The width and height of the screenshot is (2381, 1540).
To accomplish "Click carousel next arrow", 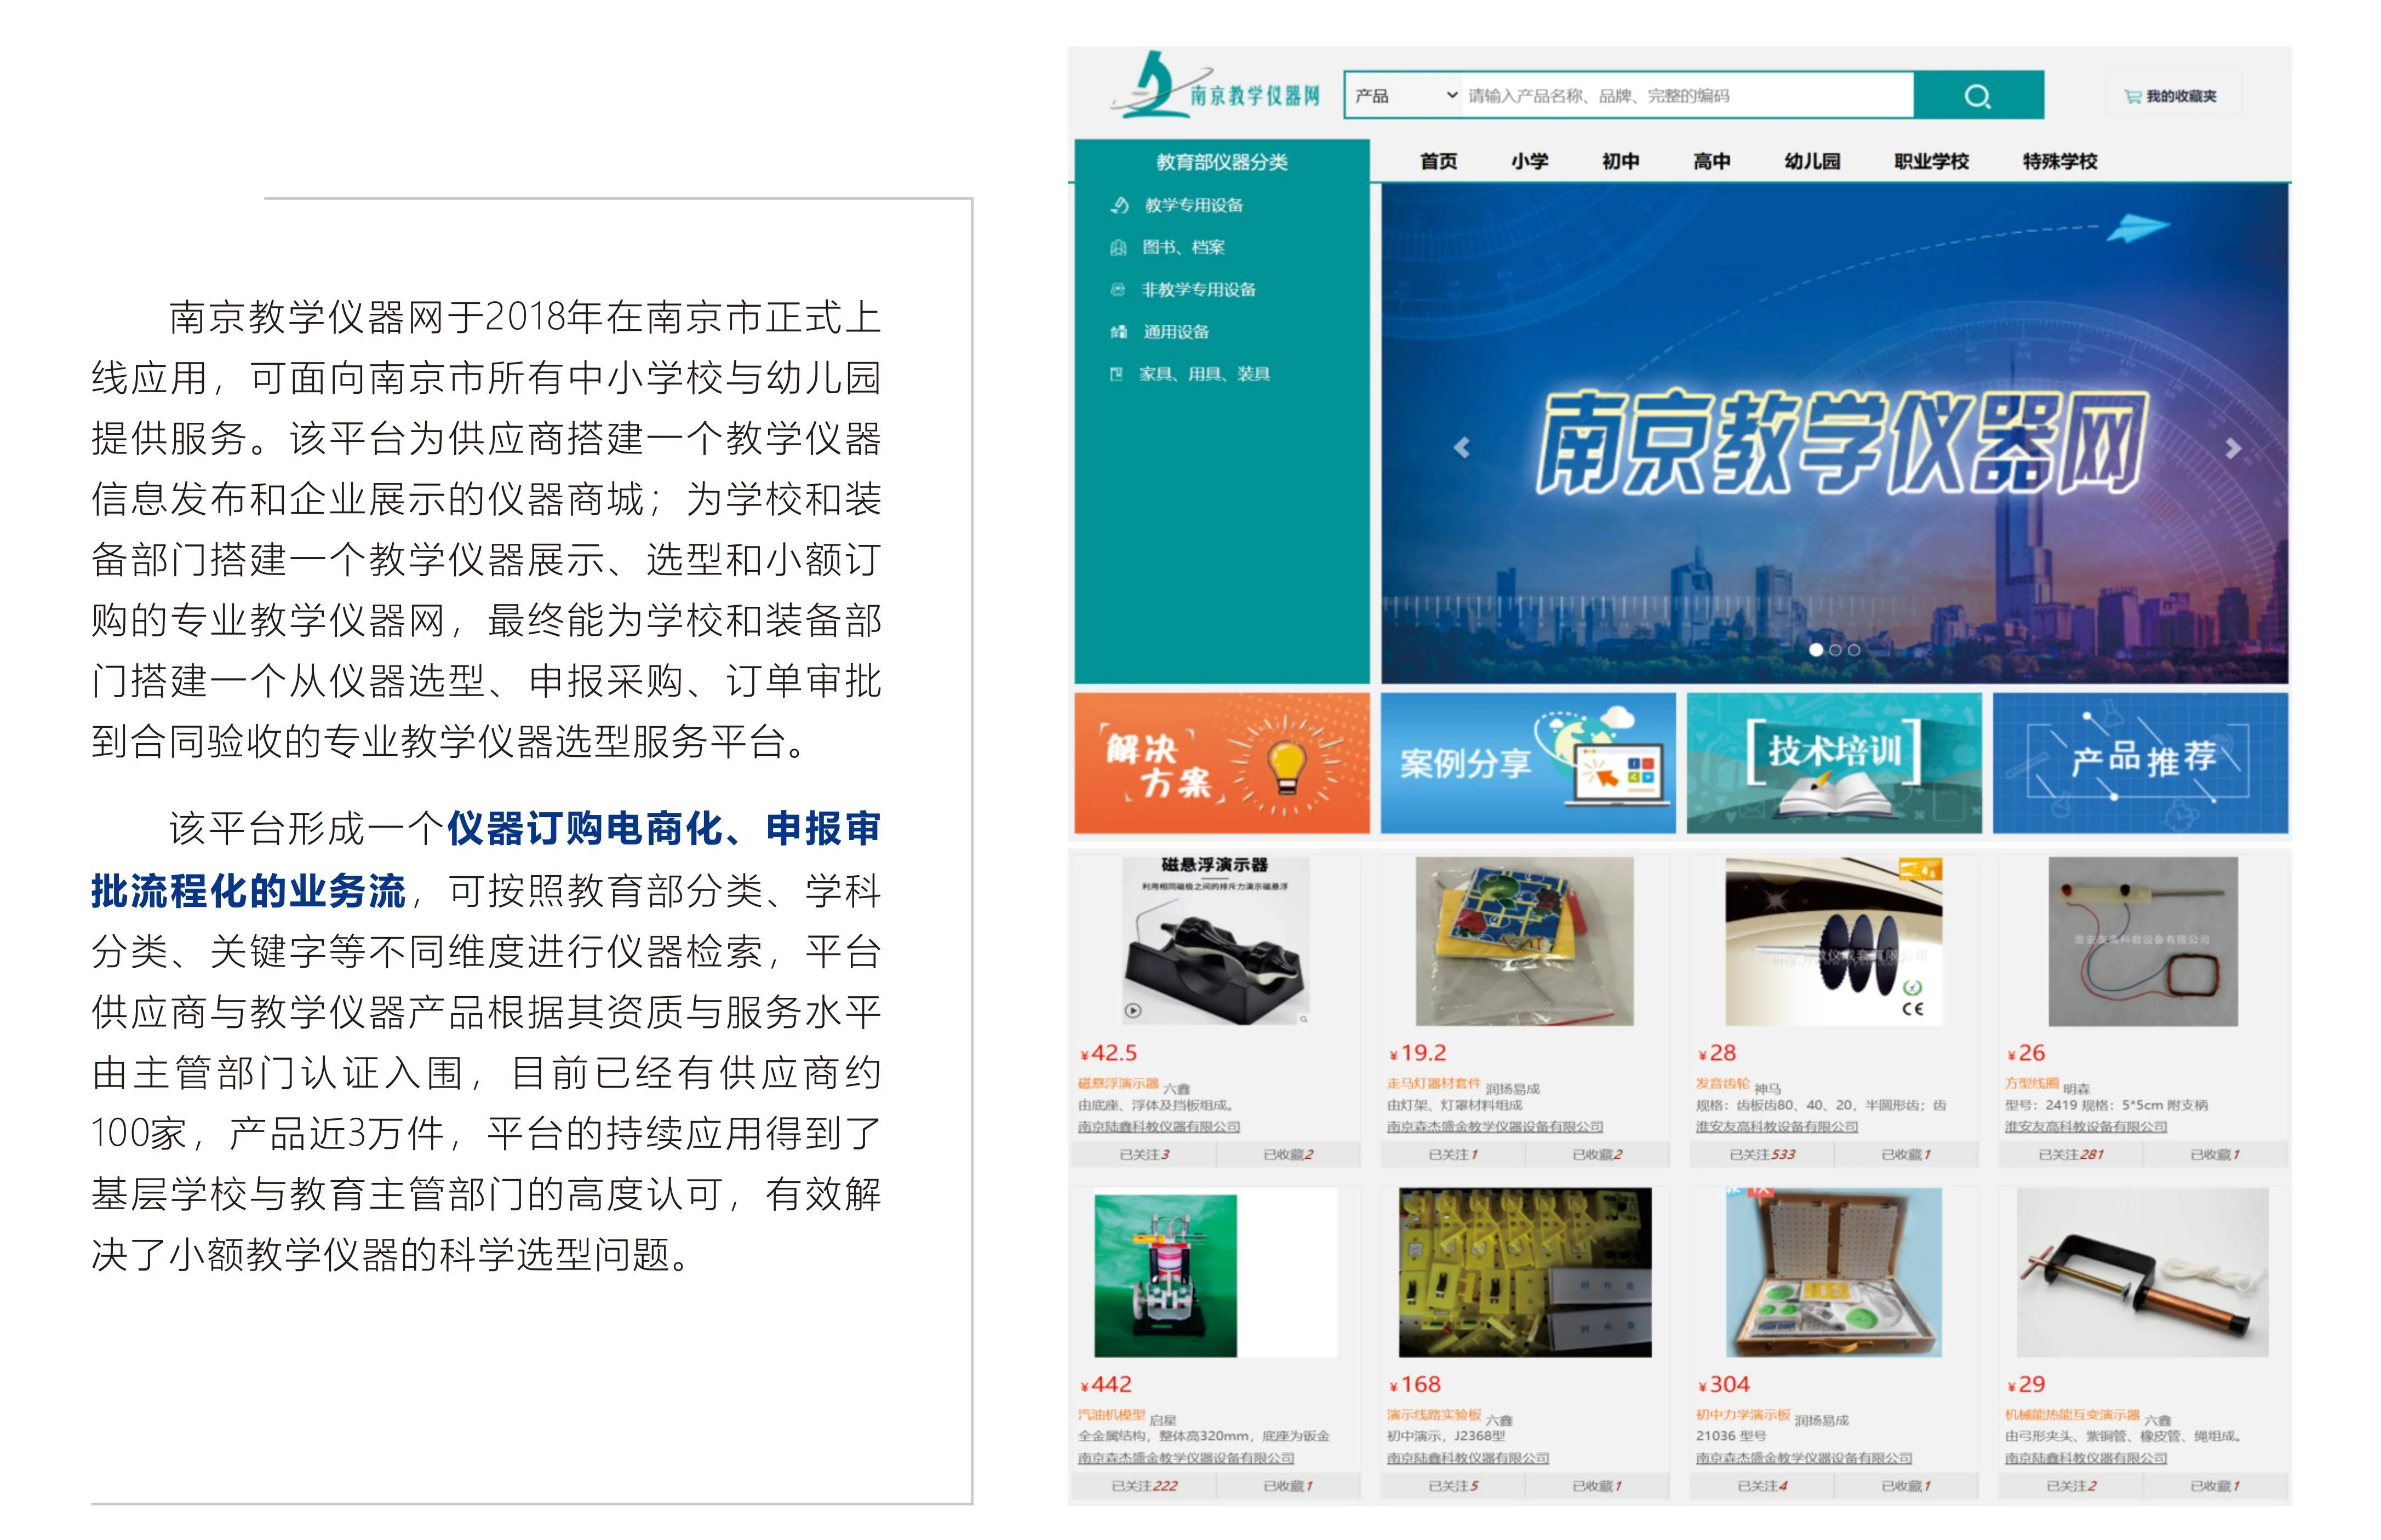I will point(2233,449).
